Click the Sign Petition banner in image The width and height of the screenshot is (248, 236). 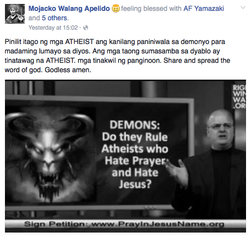click(x=125, y=224)
